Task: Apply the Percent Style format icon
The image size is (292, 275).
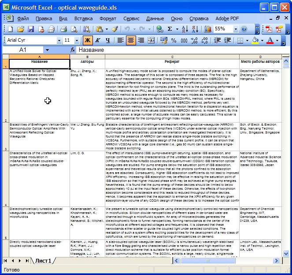Action: coord(174,40)
